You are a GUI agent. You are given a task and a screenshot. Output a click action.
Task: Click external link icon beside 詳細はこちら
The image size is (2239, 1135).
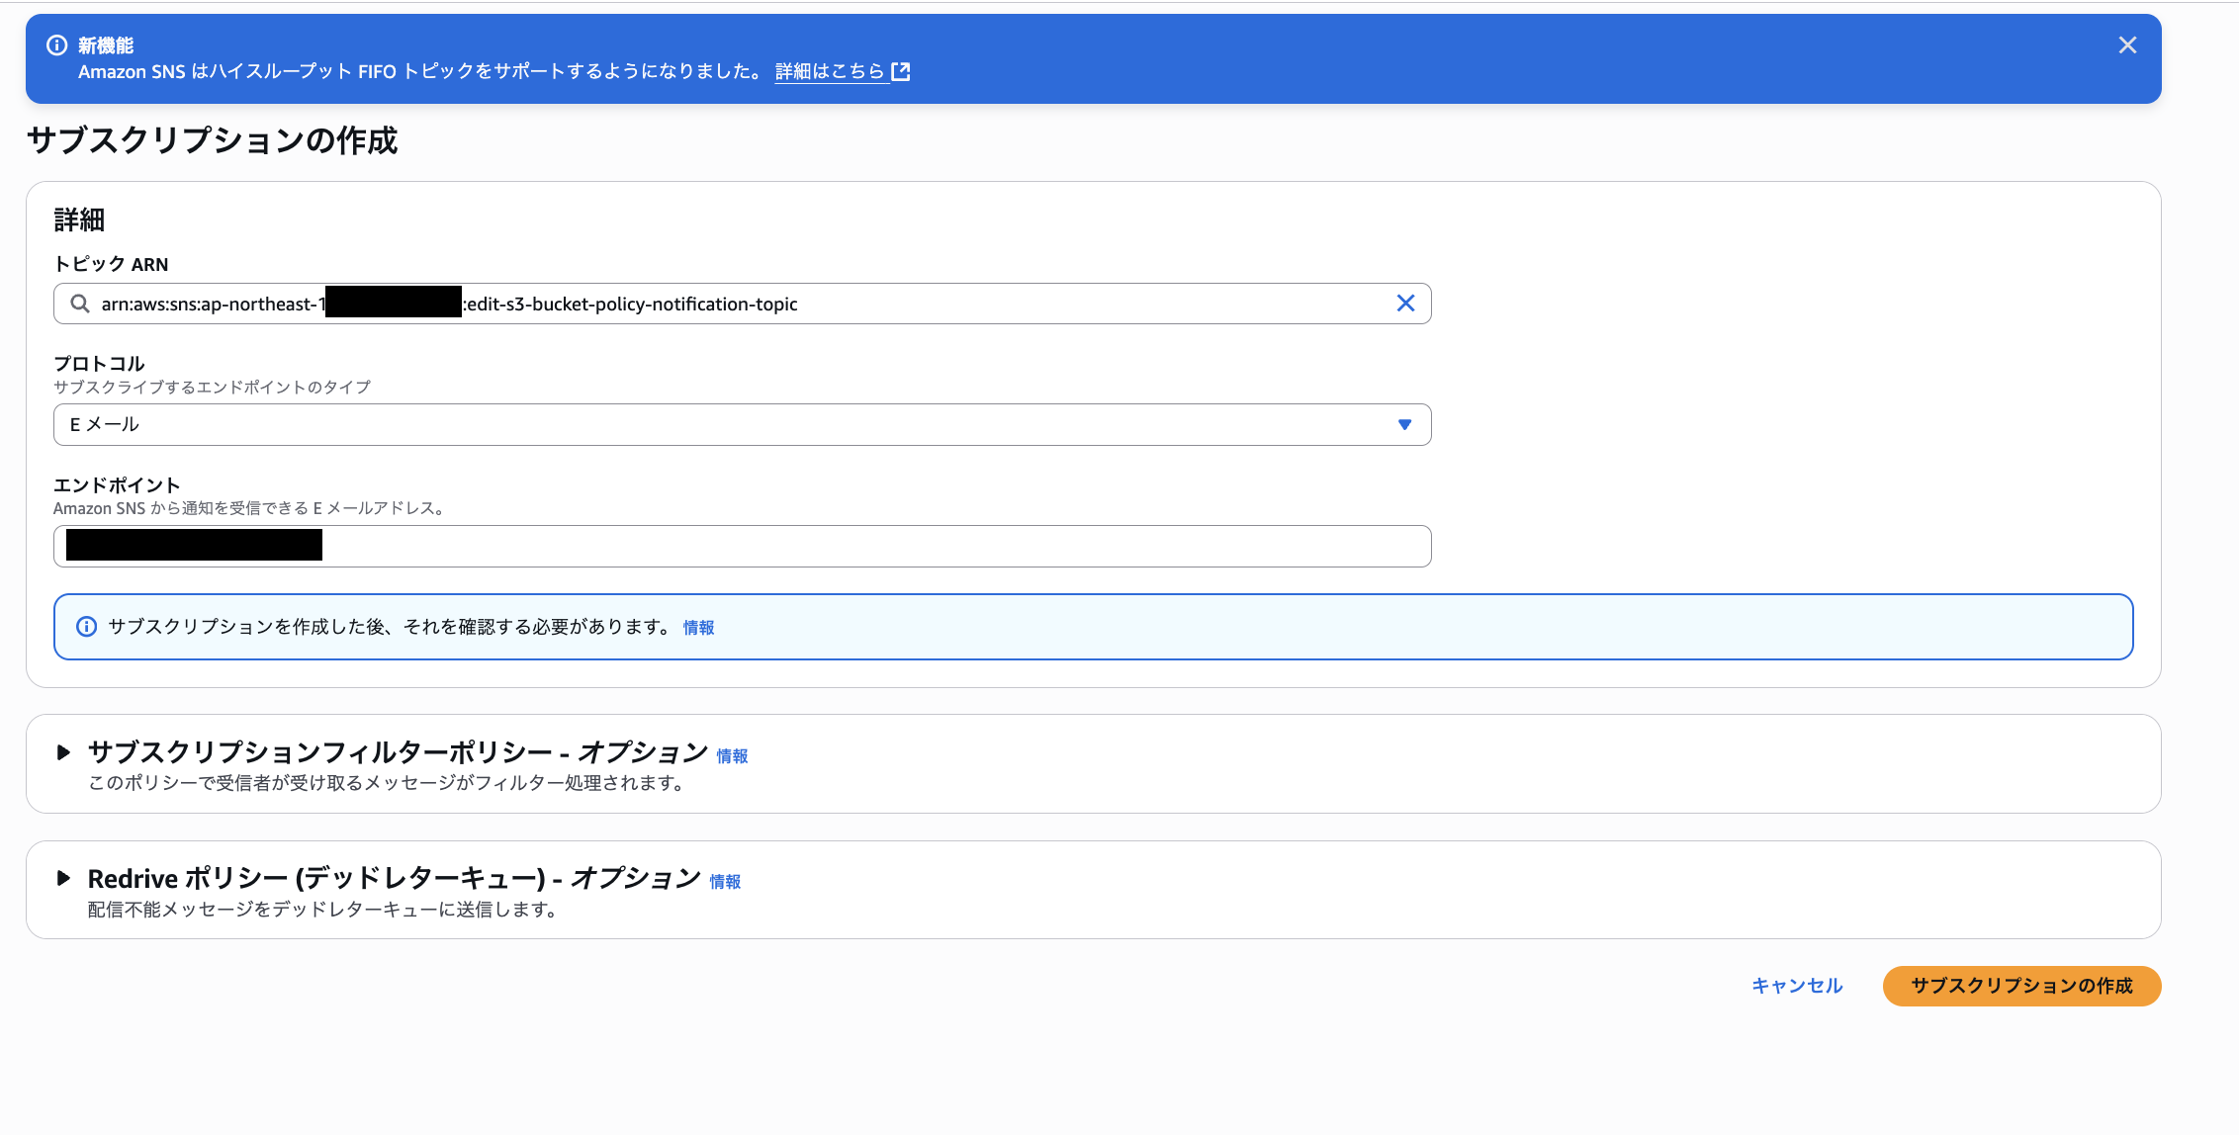[x=901, y=71]
